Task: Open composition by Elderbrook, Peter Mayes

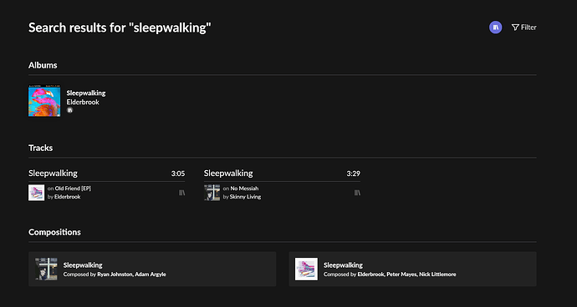Action: click(412, 269)
